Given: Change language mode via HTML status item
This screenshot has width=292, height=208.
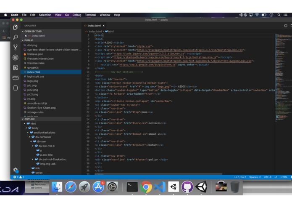Looking at the screenshot, I should coord(284,177).
